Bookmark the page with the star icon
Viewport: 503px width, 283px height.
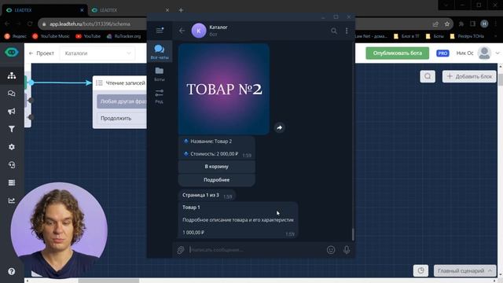click(x=447, y=24)
